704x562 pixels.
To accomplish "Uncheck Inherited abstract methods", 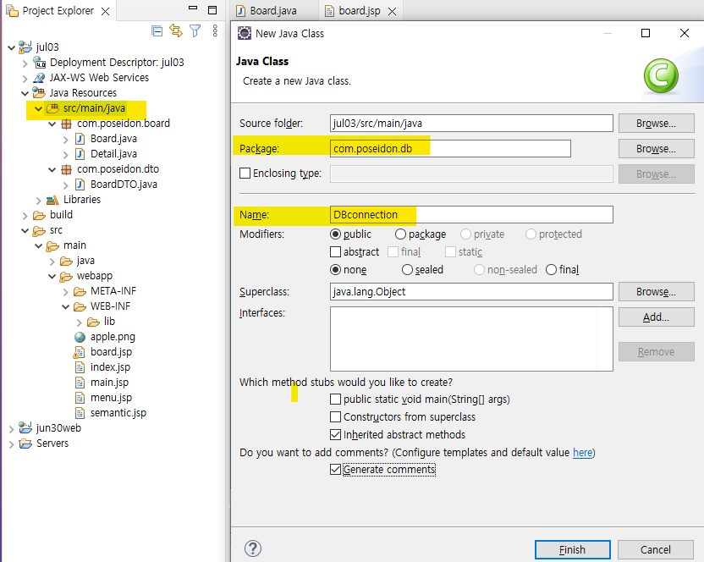I will 335,434.
